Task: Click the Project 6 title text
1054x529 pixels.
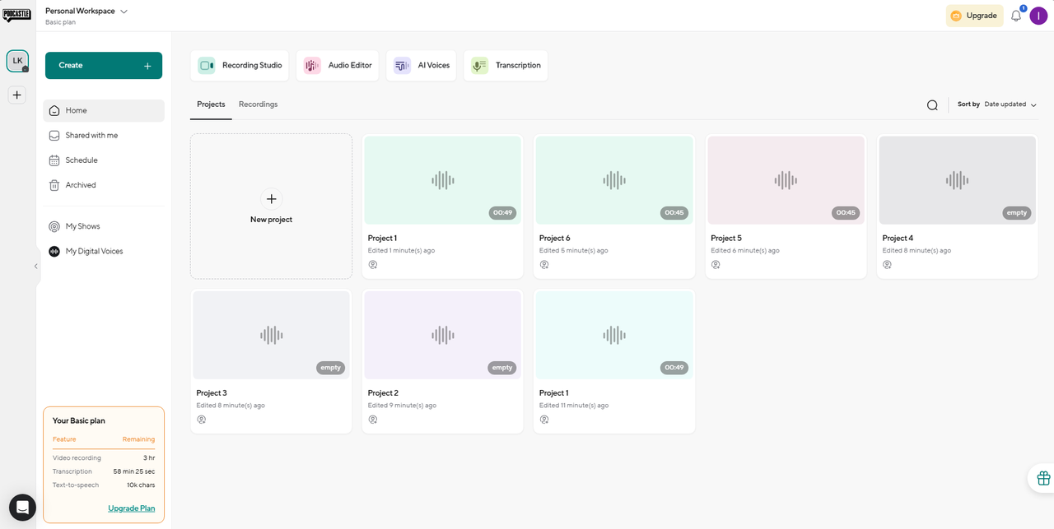Action: point(554,239)
